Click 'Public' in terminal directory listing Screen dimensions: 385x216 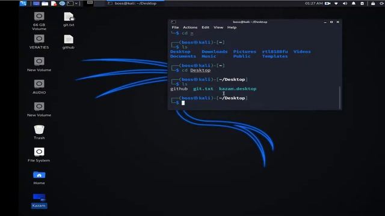242,56
